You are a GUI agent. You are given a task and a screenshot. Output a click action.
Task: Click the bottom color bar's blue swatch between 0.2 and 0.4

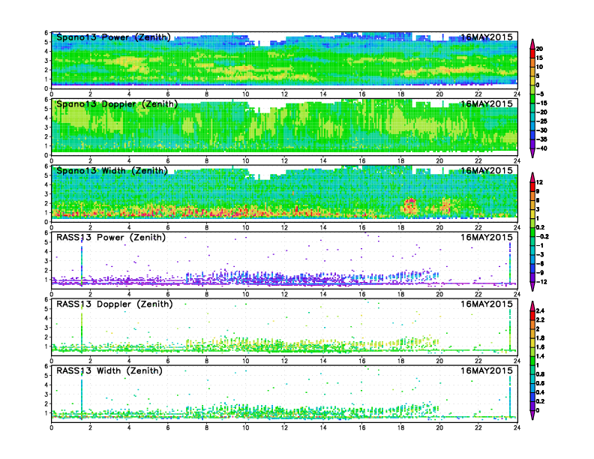532,397
